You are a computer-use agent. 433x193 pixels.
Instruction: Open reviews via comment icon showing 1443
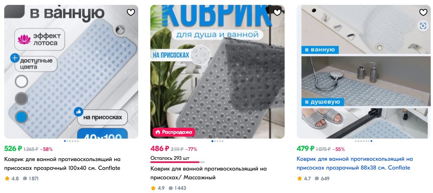coord(171,188)
